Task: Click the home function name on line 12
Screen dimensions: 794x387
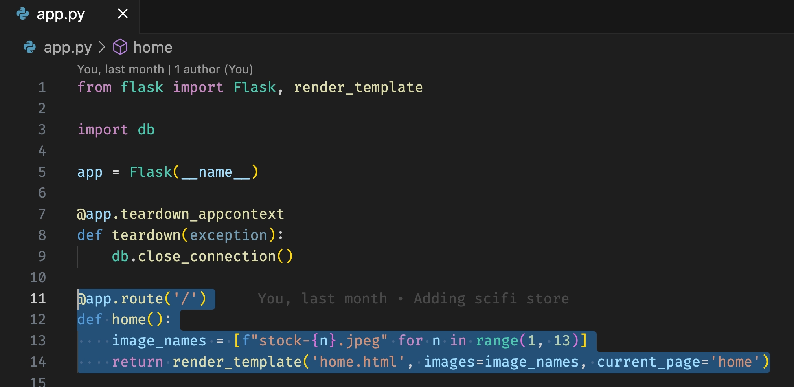Action: click(129, 319)
